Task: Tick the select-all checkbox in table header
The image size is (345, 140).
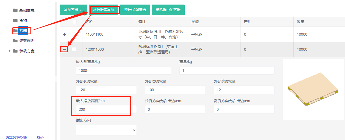Action: 74,22
